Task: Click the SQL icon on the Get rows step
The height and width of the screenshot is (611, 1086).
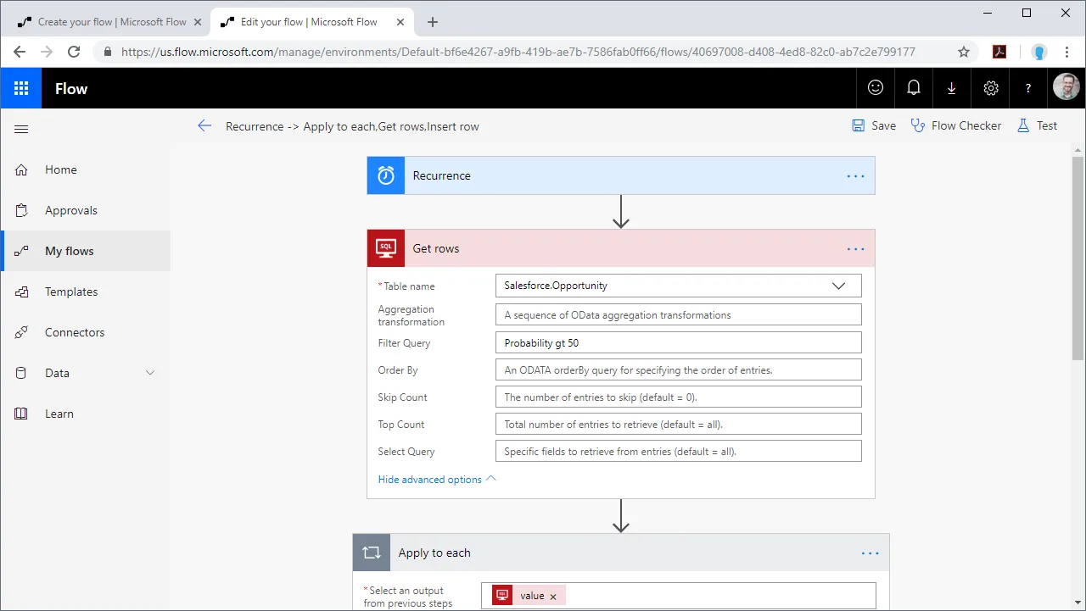Action: [386, 247]
